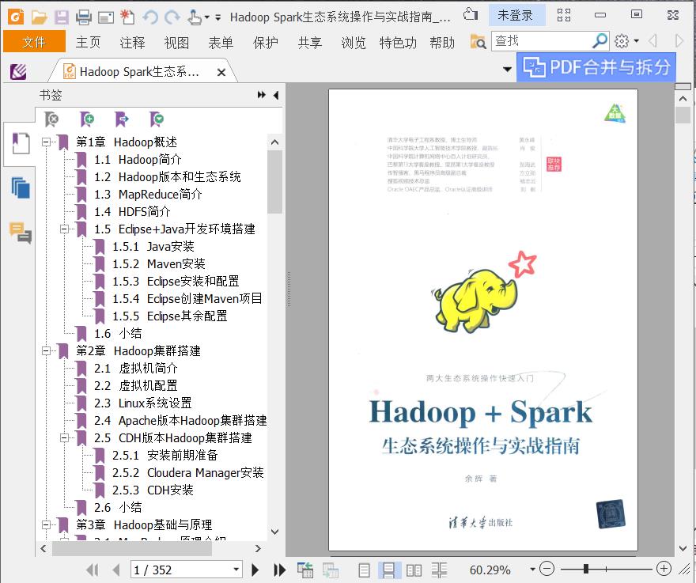The width and height of the screenshot is (696, 583).
Task: Open bookmark 2.3 Linux系统设置
Action: tap(142, 403)
